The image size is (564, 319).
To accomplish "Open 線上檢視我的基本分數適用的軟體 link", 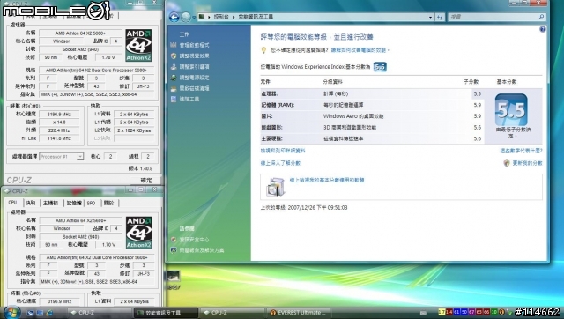I will (x=327, y=180).
